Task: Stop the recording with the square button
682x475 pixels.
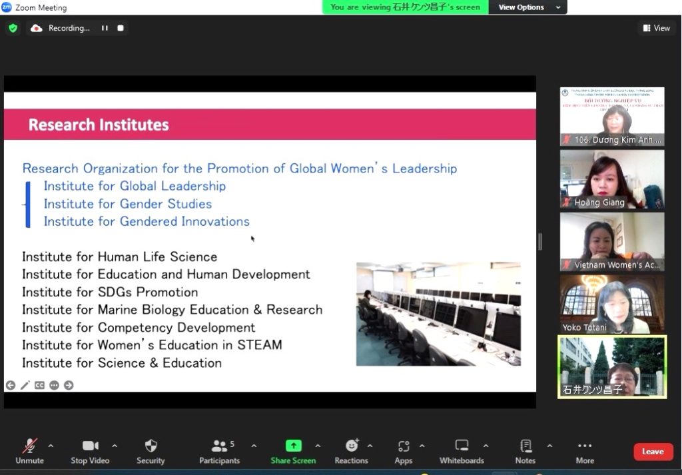Action: 121,28
